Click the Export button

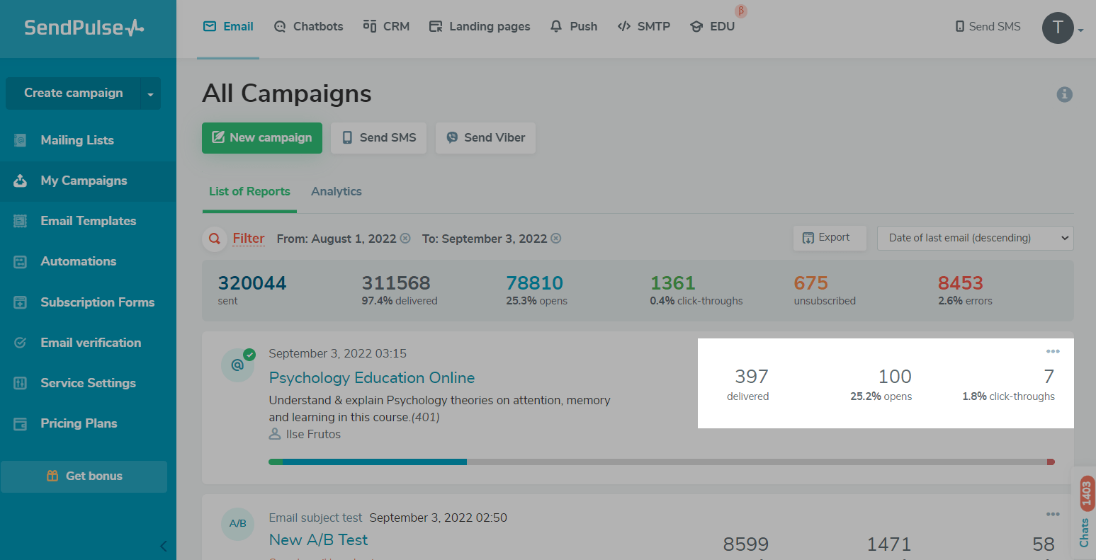click(x=829, y=238)
